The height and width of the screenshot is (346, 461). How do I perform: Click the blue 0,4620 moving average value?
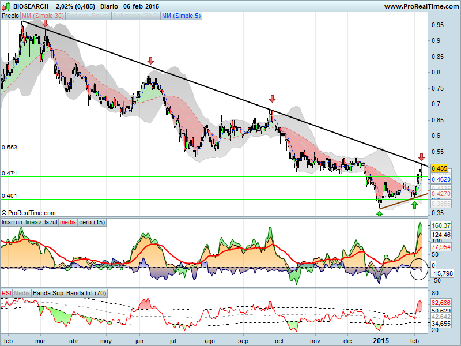pyautogui.click(x=440, y=179)
